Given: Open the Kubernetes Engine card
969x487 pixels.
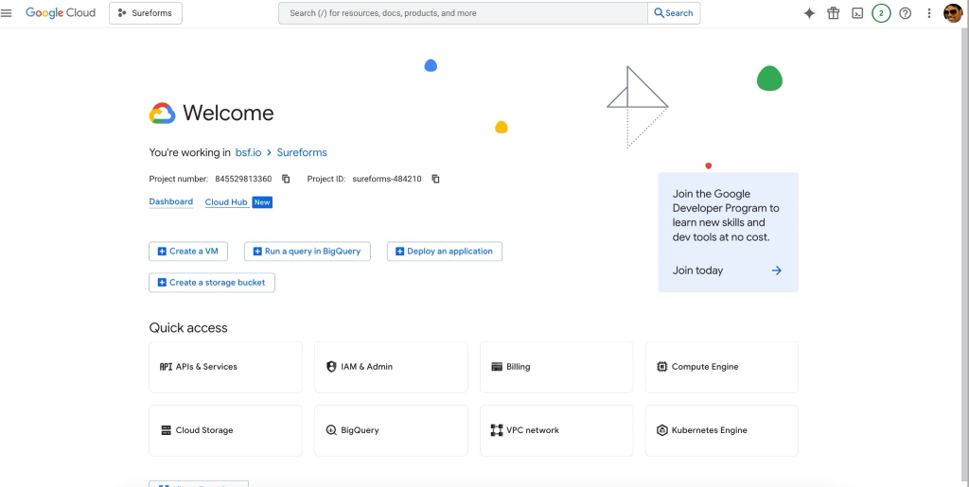Looking at the screenshot, I should click(x=722, y=430).
